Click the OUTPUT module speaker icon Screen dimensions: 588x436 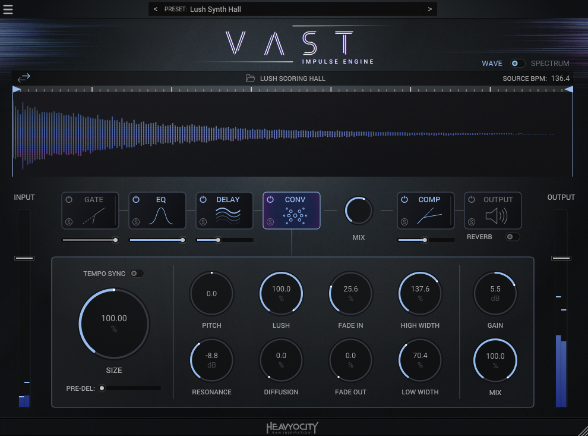(x=496, y=217)
